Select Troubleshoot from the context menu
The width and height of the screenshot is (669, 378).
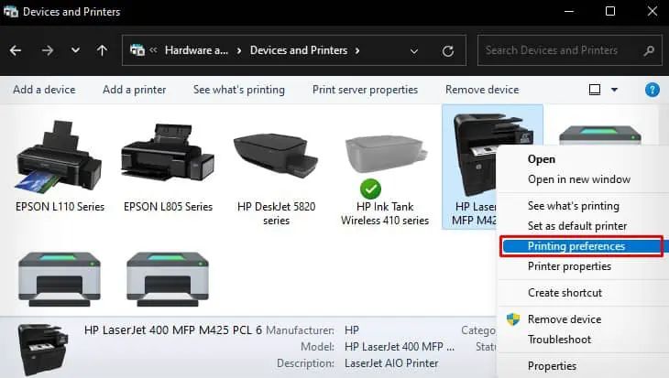[x=559, y=340]
